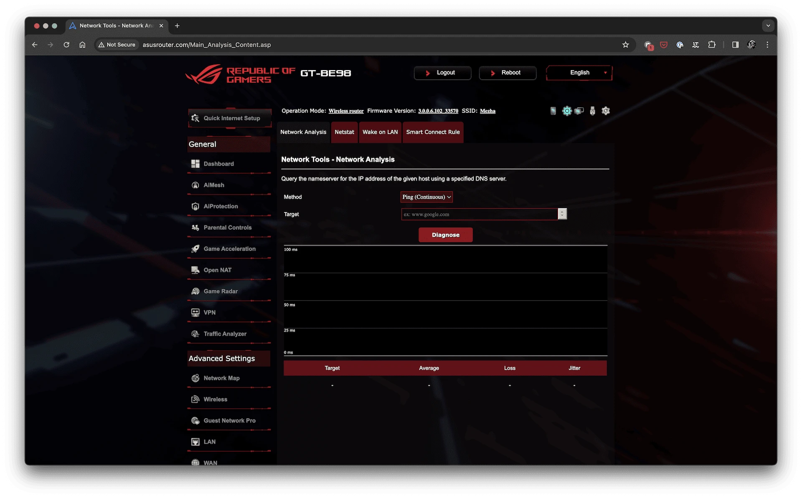The width and height of the screenshot is (802, 498).
Task: Expand the Target history dropdown arrow
Action: click(x=562, y=214)
